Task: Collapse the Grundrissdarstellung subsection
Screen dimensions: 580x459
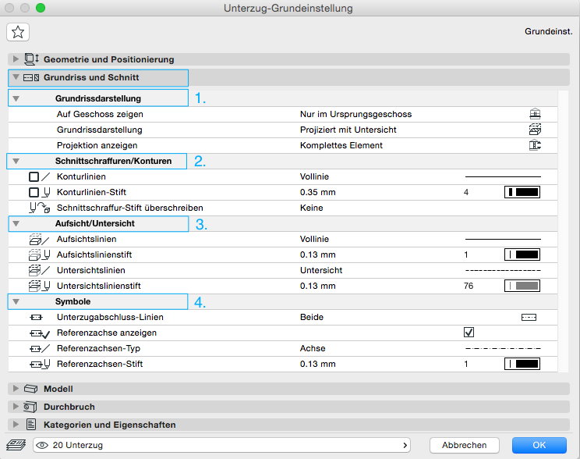Action: (16, 99)
